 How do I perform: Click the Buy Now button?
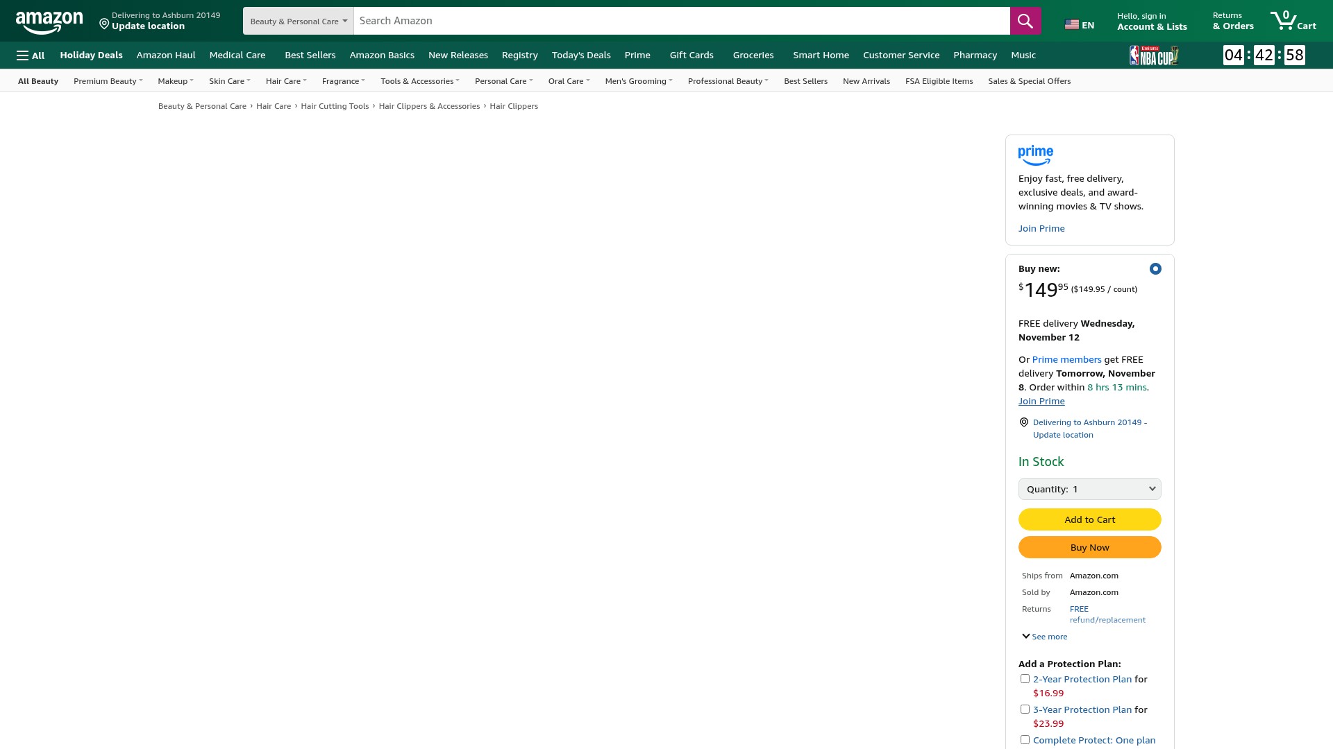[1089, 547]
